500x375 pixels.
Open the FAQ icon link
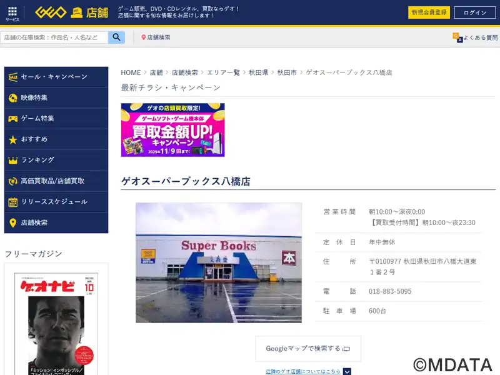point(458,37)
